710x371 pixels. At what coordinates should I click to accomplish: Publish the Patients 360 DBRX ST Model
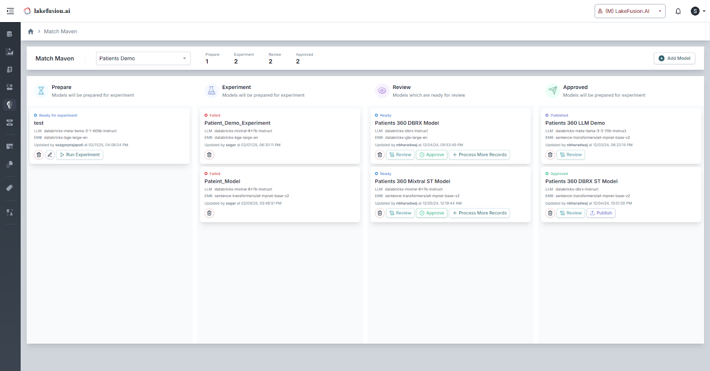coord(601,213)
